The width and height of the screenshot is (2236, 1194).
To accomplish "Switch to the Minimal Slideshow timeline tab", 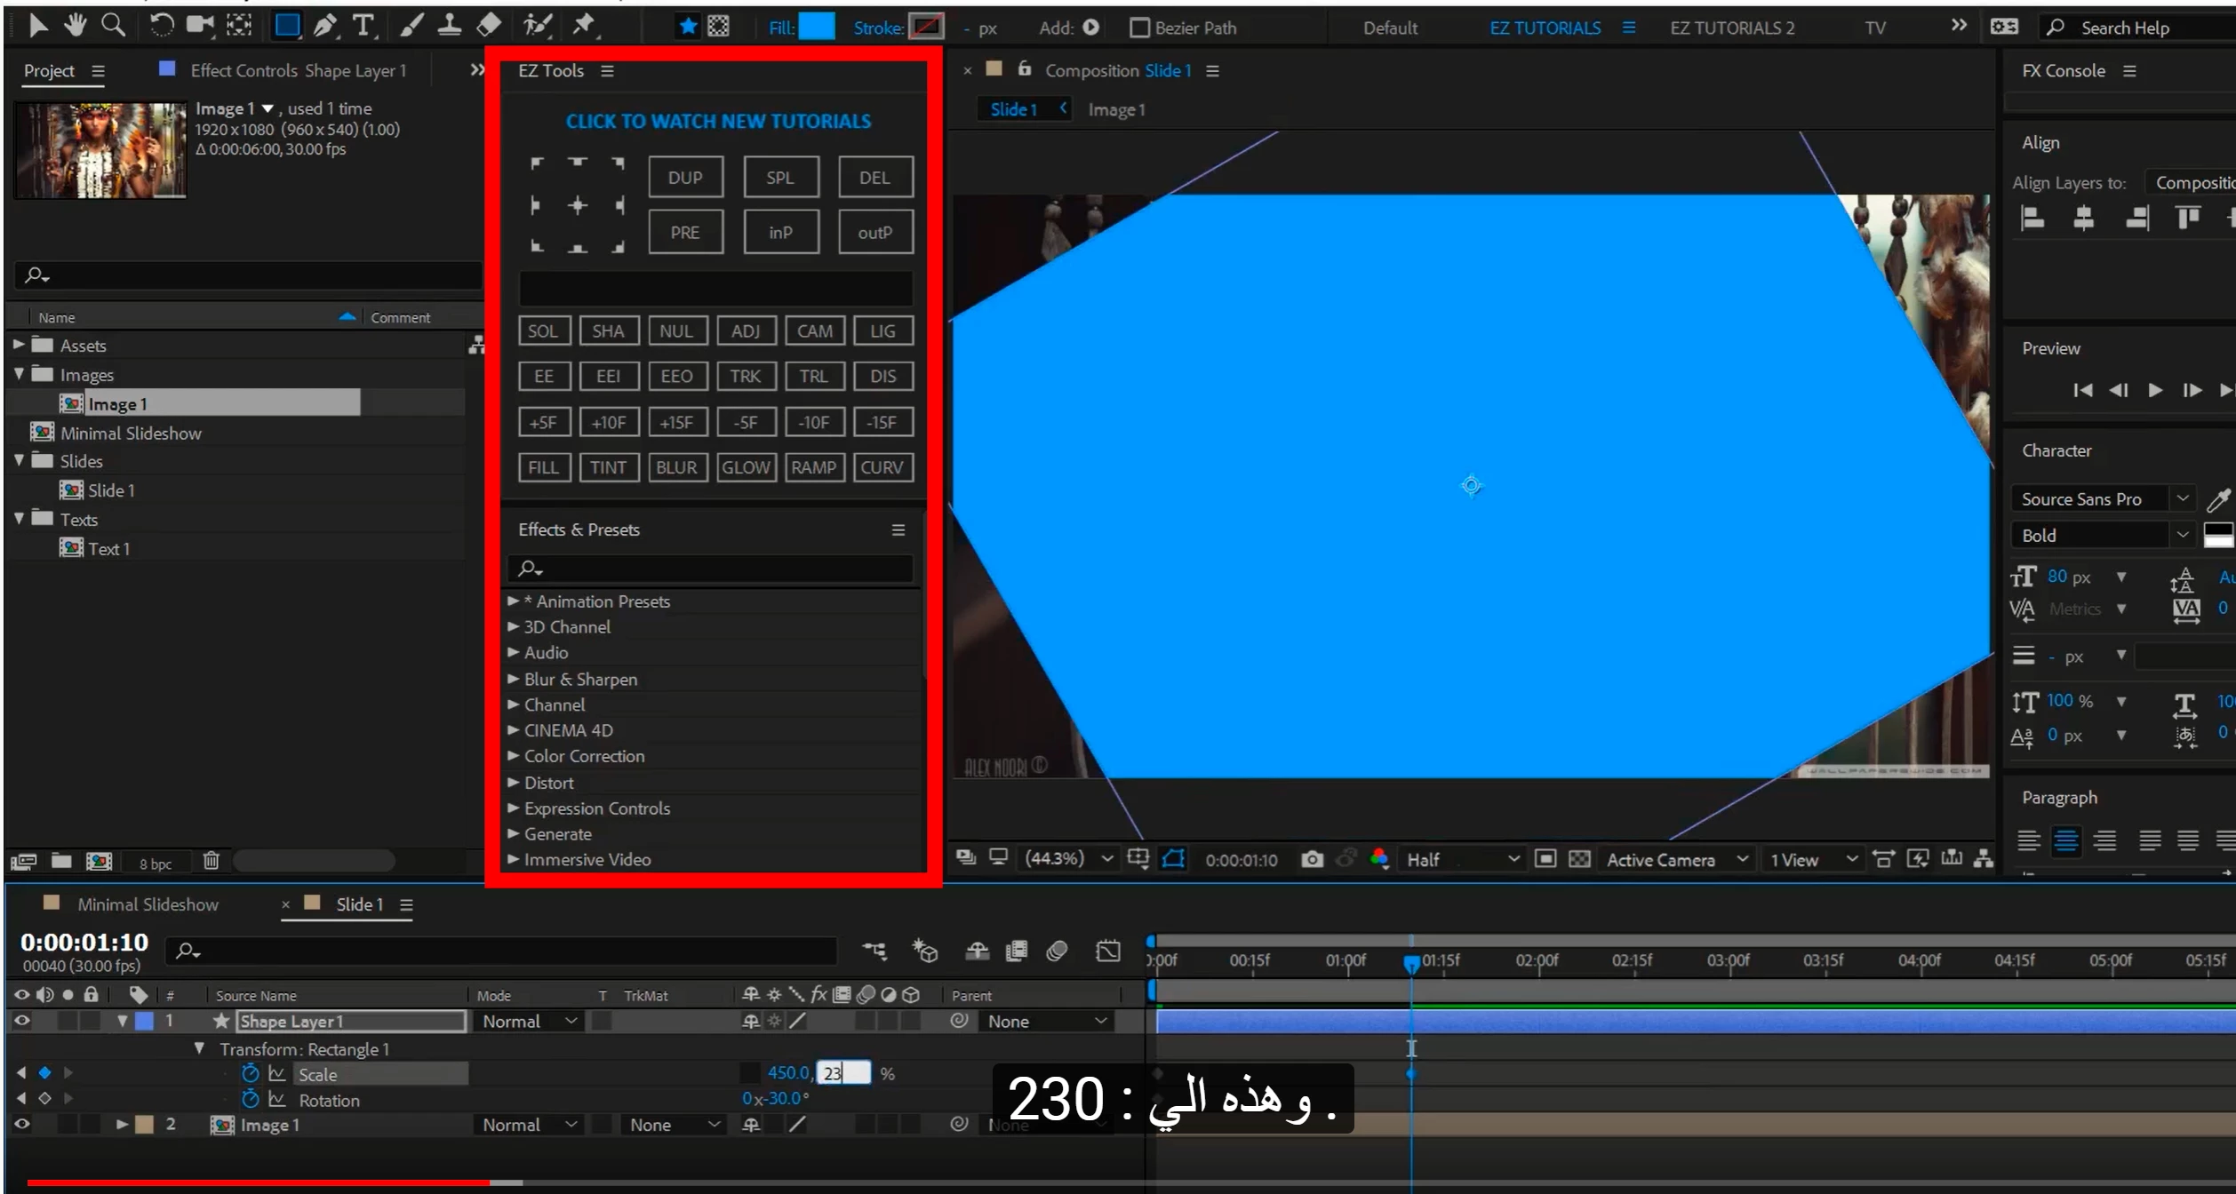I will [148, 903].
